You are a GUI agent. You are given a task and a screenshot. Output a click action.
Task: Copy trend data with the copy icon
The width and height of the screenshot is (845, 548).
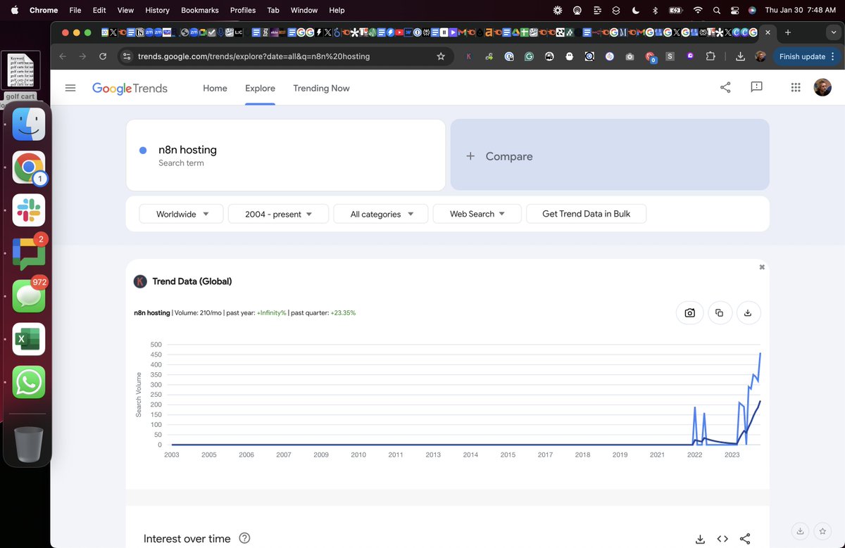(719, 313)
